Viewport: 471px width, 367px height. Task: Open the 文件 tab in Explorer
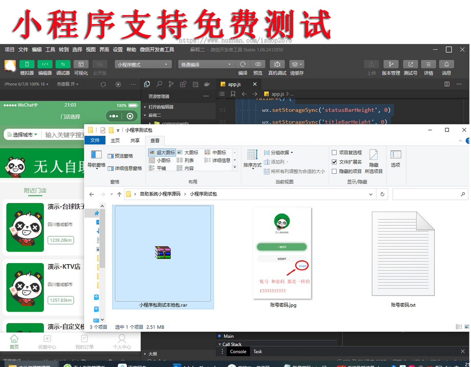95,141
